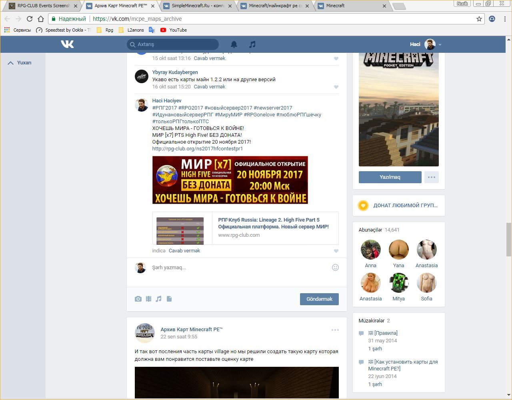The width and height of the screenshot is (512, 400).
Task: Go to the VK home logo
Action: 67,44
